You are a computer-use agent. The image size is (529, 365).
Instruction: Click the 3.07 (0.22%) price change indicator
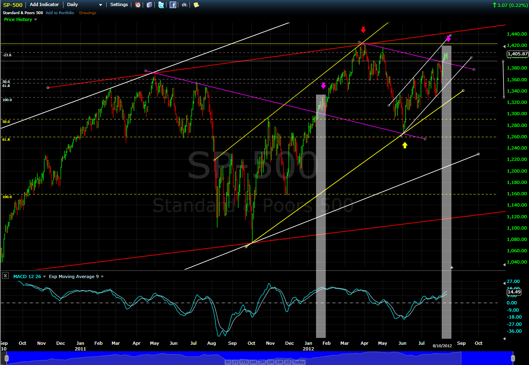point(510,5)
